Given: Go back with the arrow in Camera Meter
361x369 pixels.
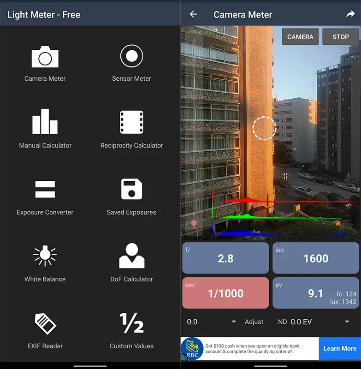Looking at the screenshot, I should pos(193,14).
